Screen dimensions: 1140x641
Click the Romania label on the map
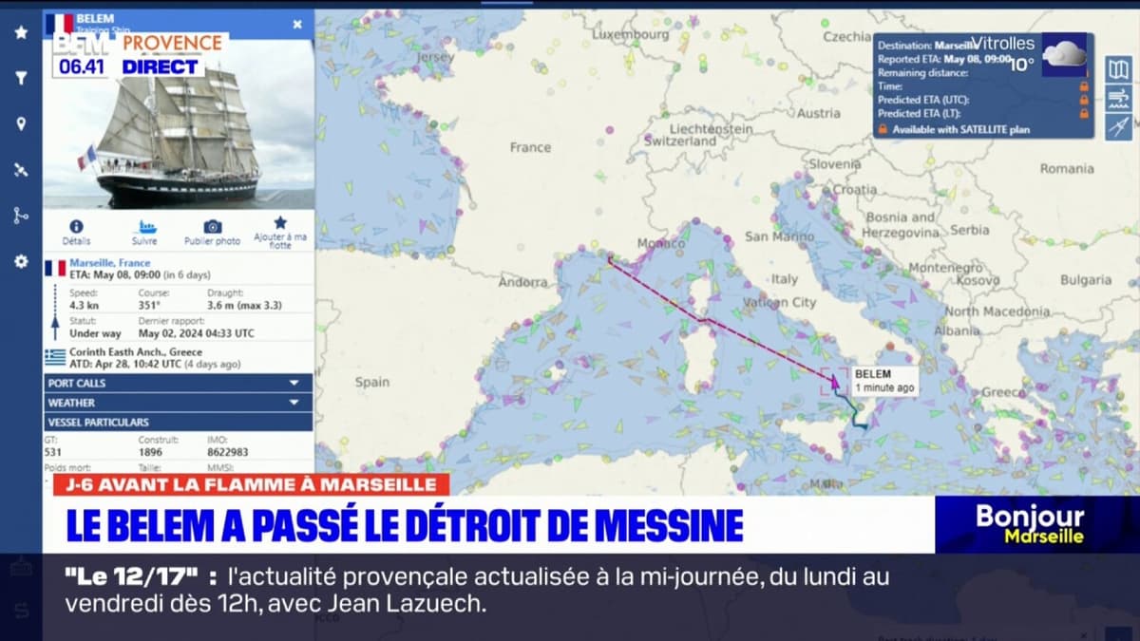pyautogui.click(x=1067, y=168)
